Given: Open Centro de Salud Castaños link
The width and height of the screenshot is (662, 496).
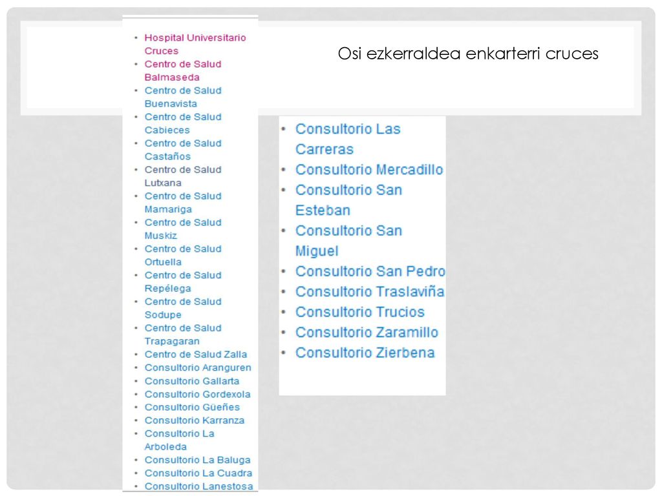Looking at the screenshot, I should [x=183, y=150].
